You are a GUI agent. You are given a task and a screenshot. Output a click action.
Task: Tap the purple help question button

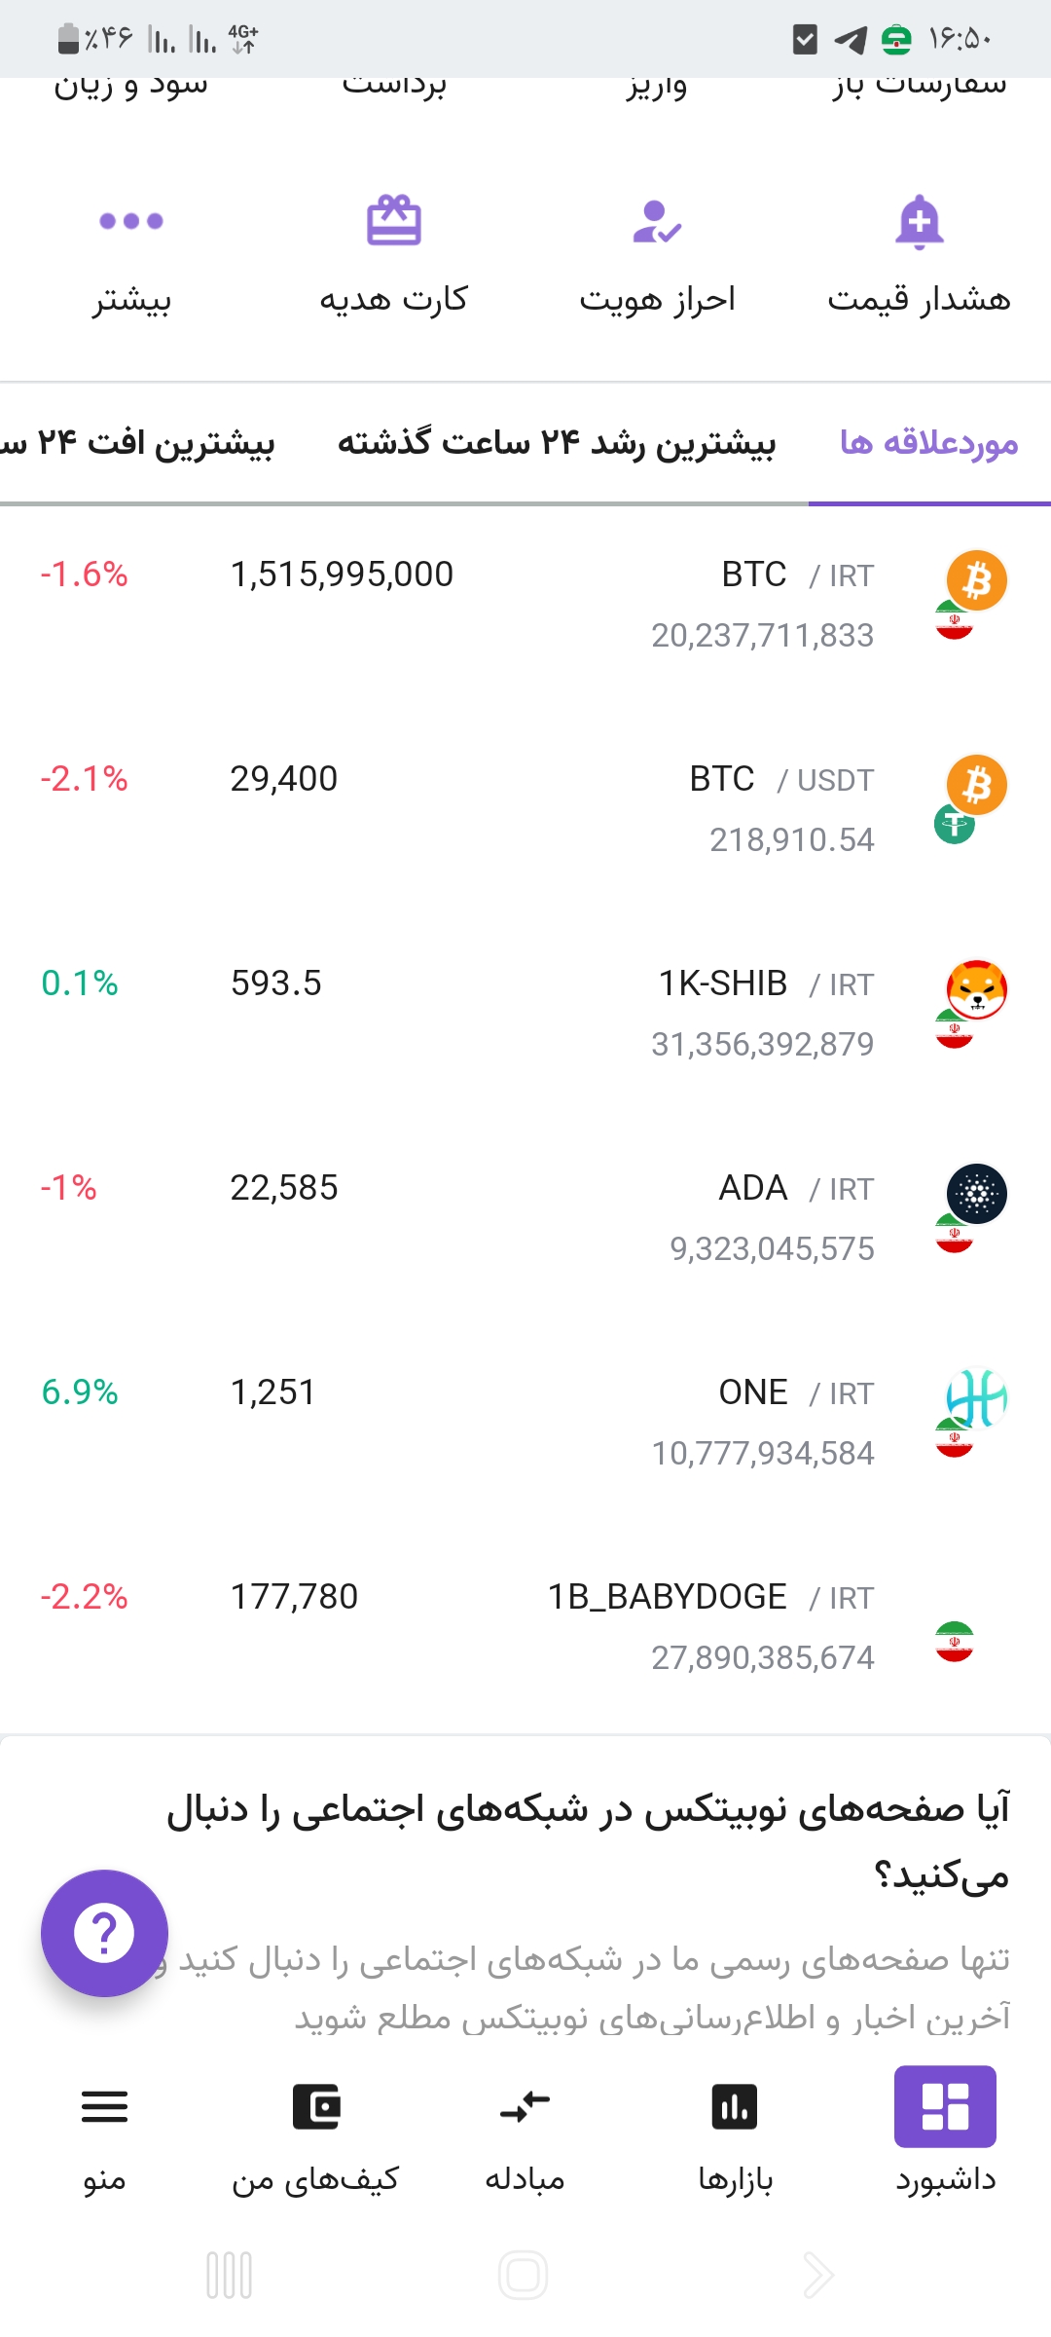(x=104, y=1933)
